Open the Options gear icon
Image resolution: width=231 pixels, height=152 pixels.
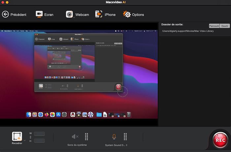click(x=127, y=14)
